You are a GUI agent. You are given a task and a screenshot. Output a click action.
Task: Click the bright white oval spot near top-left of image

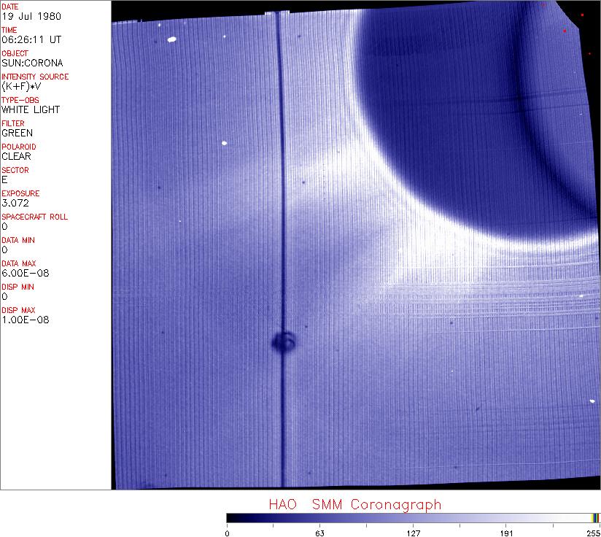(172, 40)
